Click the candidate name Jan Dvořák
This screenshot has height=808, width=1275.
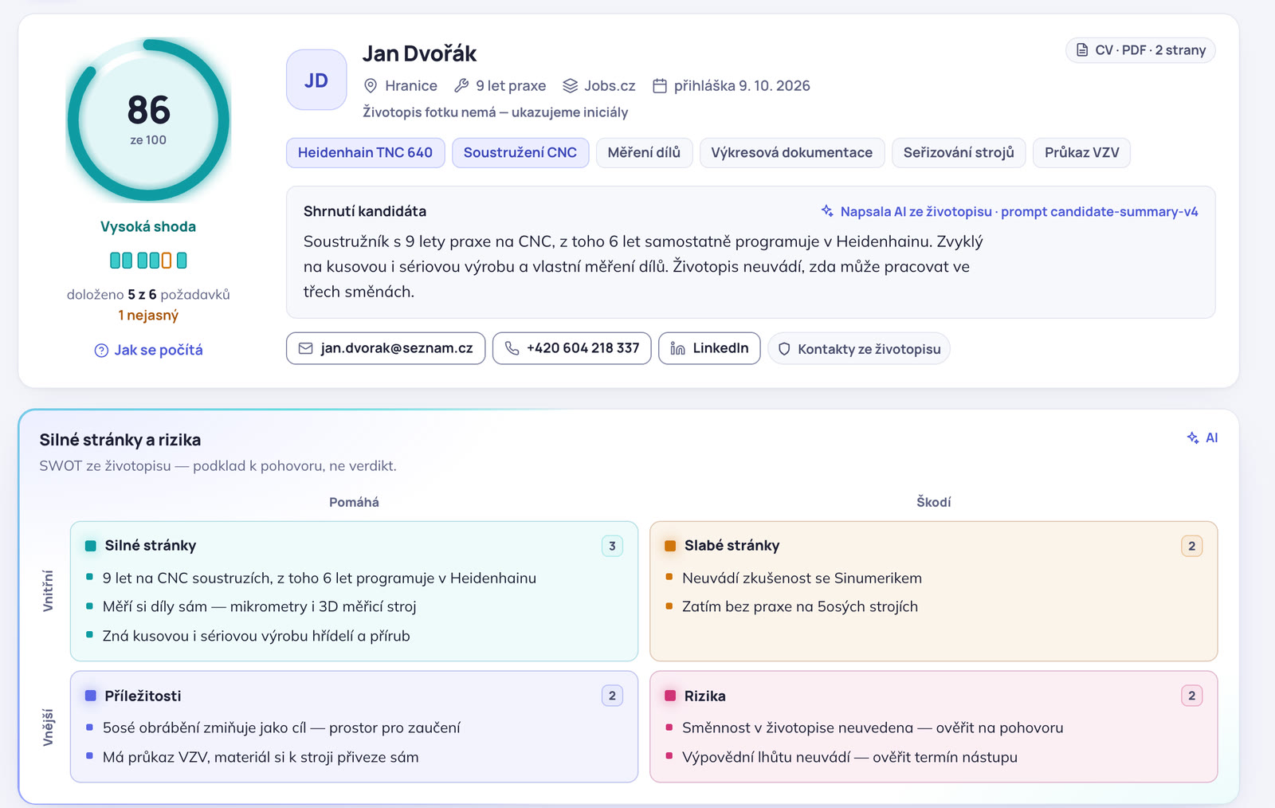click(x=420, y=53)
